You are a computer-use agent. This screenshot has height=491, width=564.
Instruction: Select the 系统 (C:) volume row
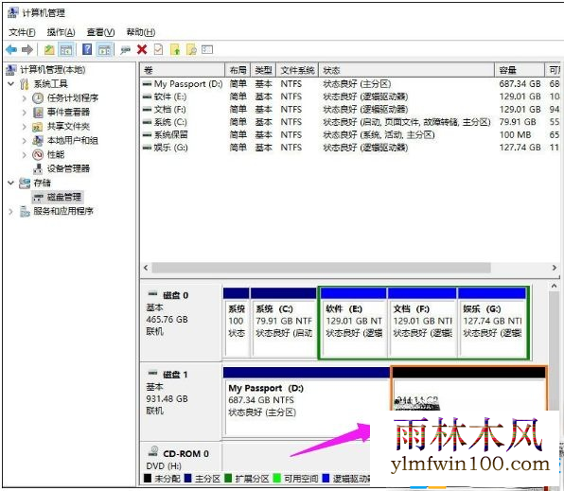pyautogui.click(x=350, y=122)
